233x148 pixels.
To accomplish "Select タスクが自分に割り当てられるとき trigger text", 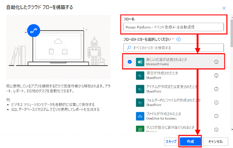I will point(170,127).
